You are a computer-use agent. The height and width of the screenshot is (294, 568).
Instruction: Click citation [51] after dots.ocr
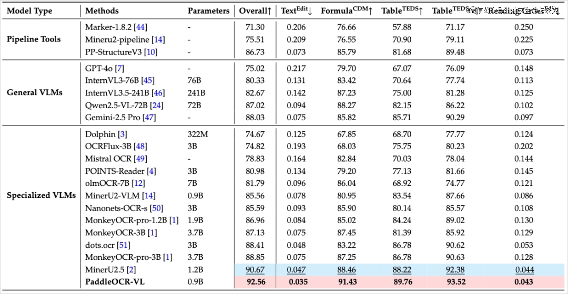124,245
